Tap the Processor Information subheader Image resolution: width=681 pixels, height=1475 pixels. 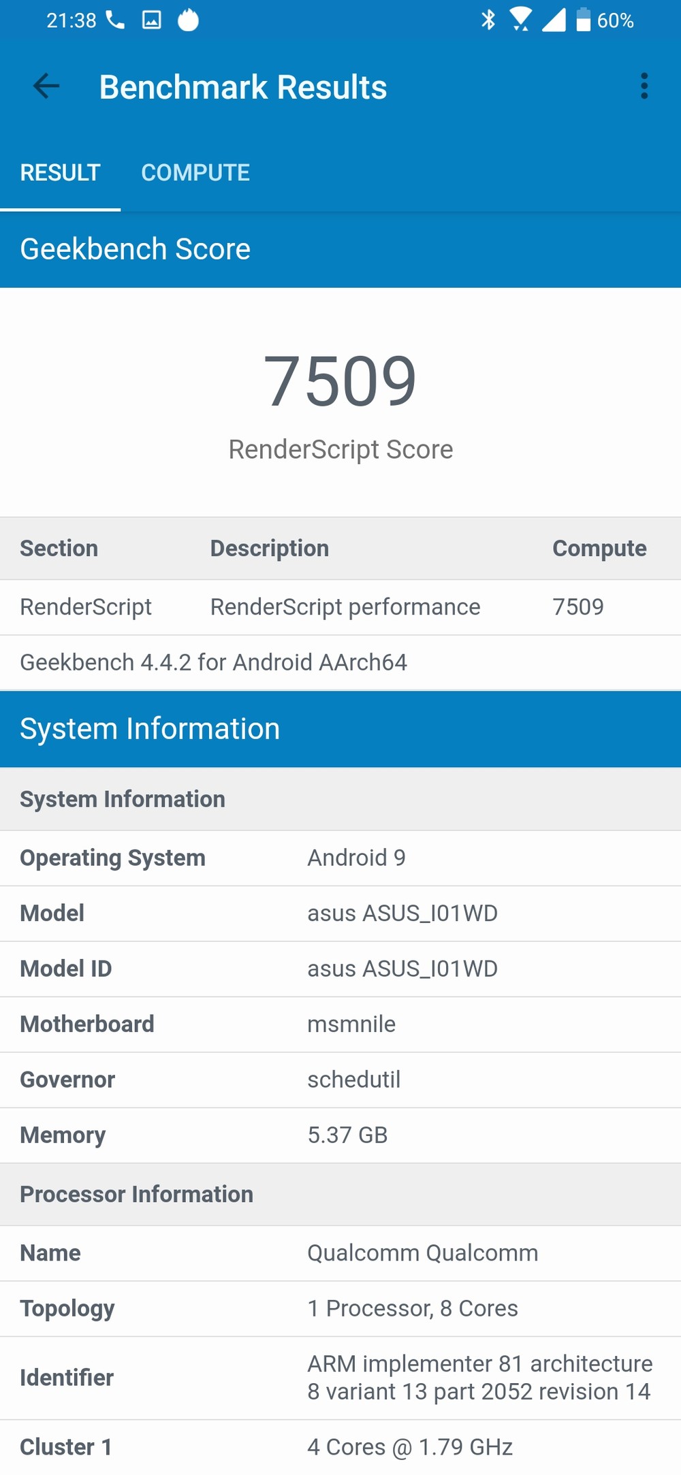coord(340,1195)
